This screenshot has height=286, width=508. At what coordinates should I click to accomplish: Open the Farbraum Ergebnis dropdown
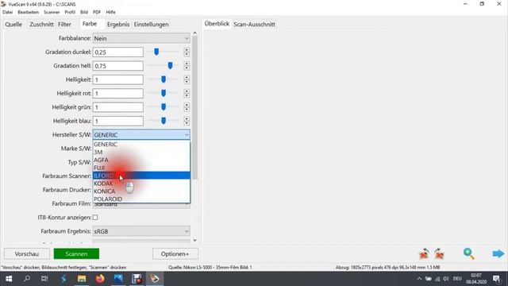pos(141,231)
